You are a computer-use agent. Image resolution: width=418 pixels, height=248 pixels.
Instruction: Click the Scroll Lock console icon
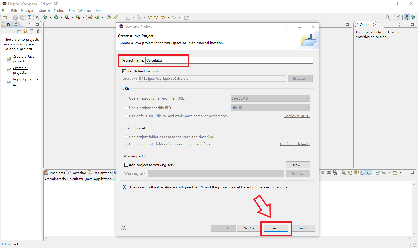tap(350, 173)
